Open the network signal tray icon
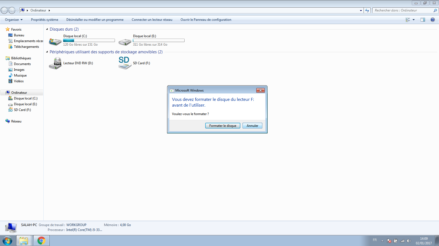 (402, 241)
